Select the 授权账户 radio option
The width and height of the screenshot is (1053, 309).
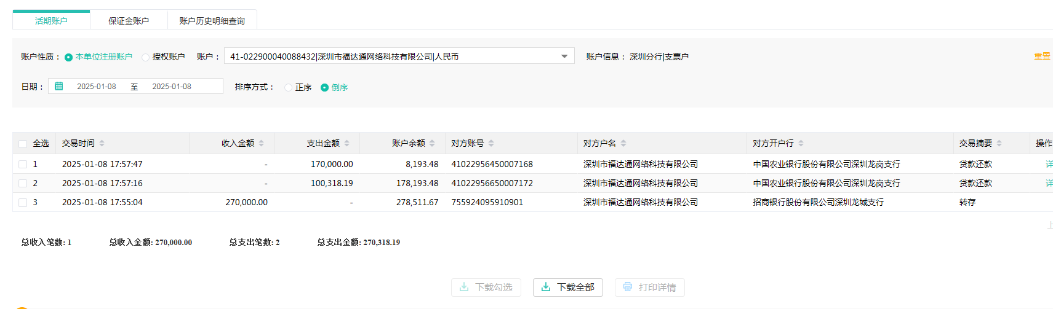tap(146, 57)
